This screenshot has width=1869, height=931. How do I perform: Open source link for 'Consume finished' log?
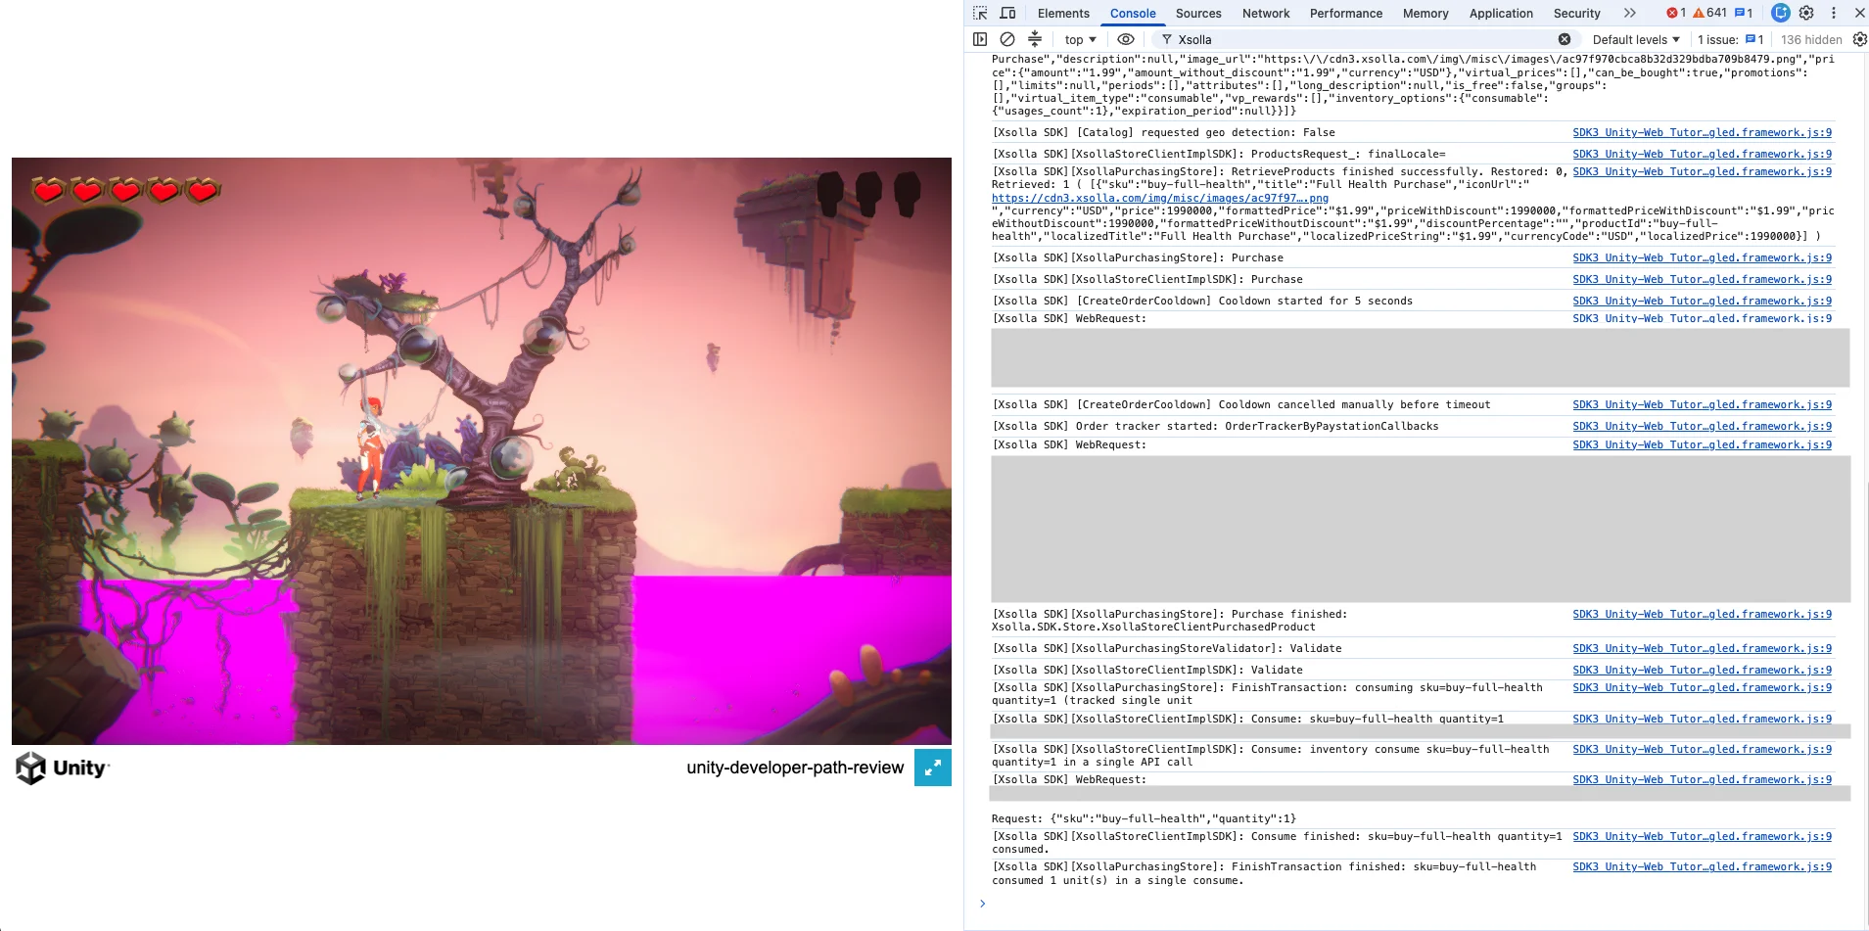coord(1702,836)
